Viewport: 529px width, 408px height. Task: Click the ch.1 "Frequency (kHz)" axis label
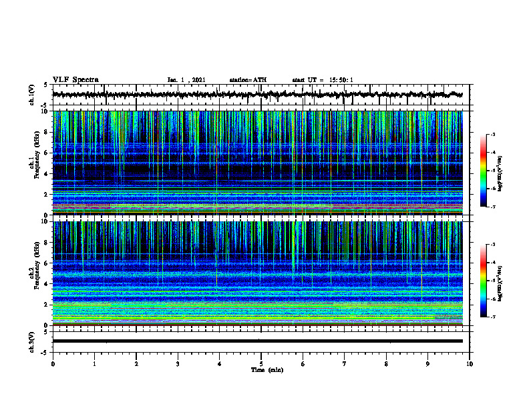click(37, 155)
